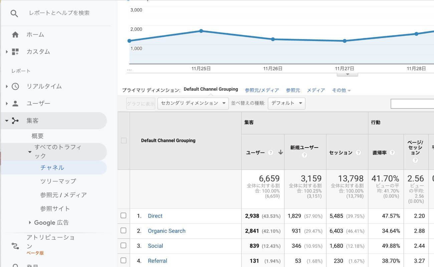434x267 pixels.
Task: Click the Home house icon
Action: click(x=15, y=35)
